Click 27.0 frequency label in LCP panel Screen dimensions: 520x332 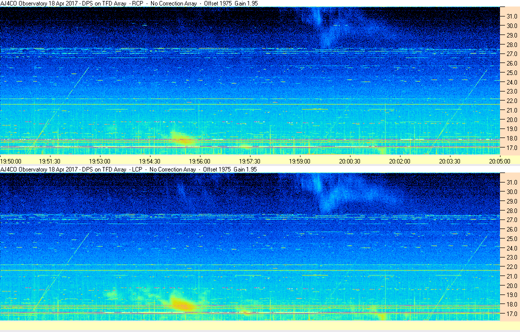[x=510, y=220]
